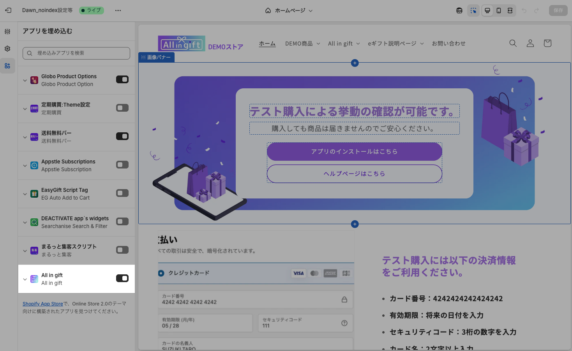Expand the DEACTIVATE app's widgets row chevron
The image size is (572, 351).
coord(25,223)
